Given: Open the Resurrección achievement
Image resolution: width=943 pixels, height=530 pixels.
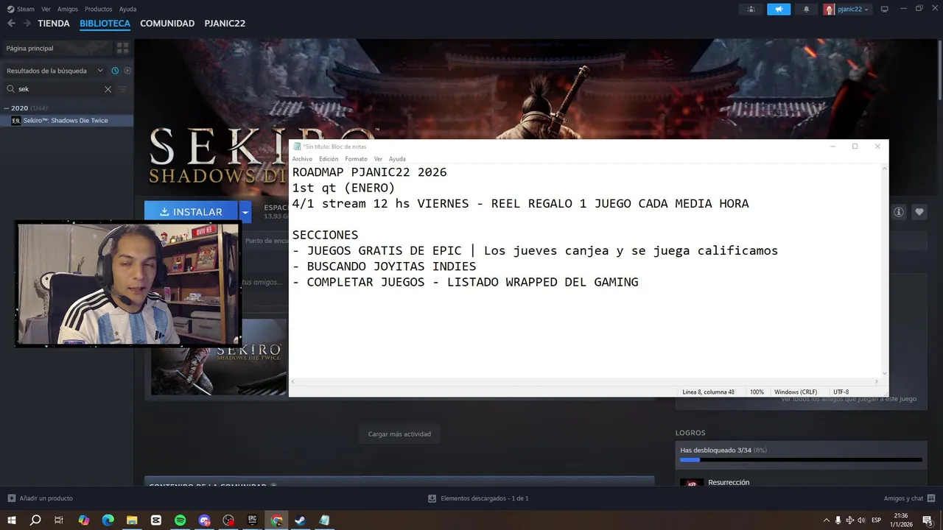Looking at the screenshot, I should pos(729,483).
